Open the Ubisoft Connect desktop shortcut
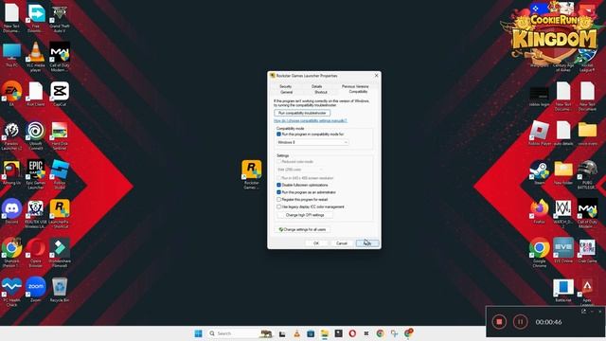The image size is (606, 341). point(36,135)
